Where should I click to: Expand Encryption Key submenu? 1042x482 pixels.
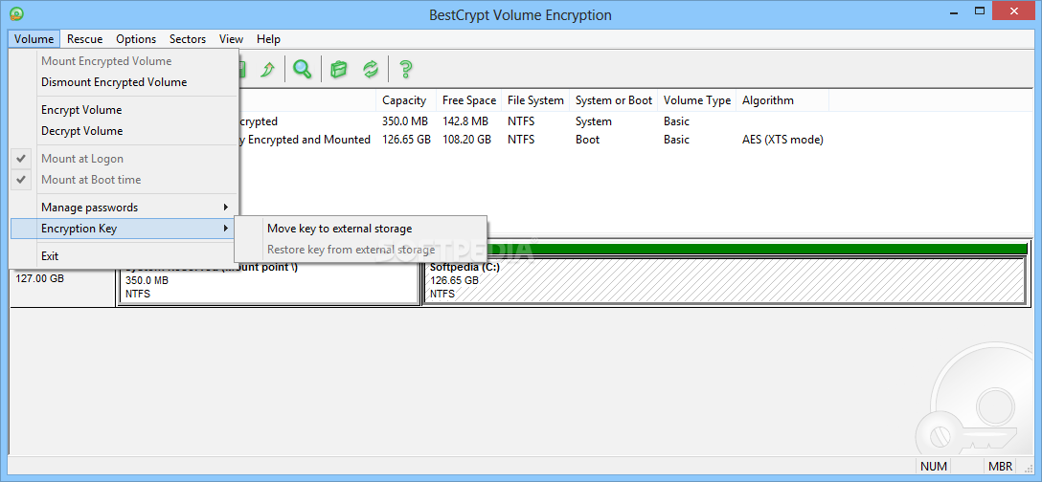[124, 229]
